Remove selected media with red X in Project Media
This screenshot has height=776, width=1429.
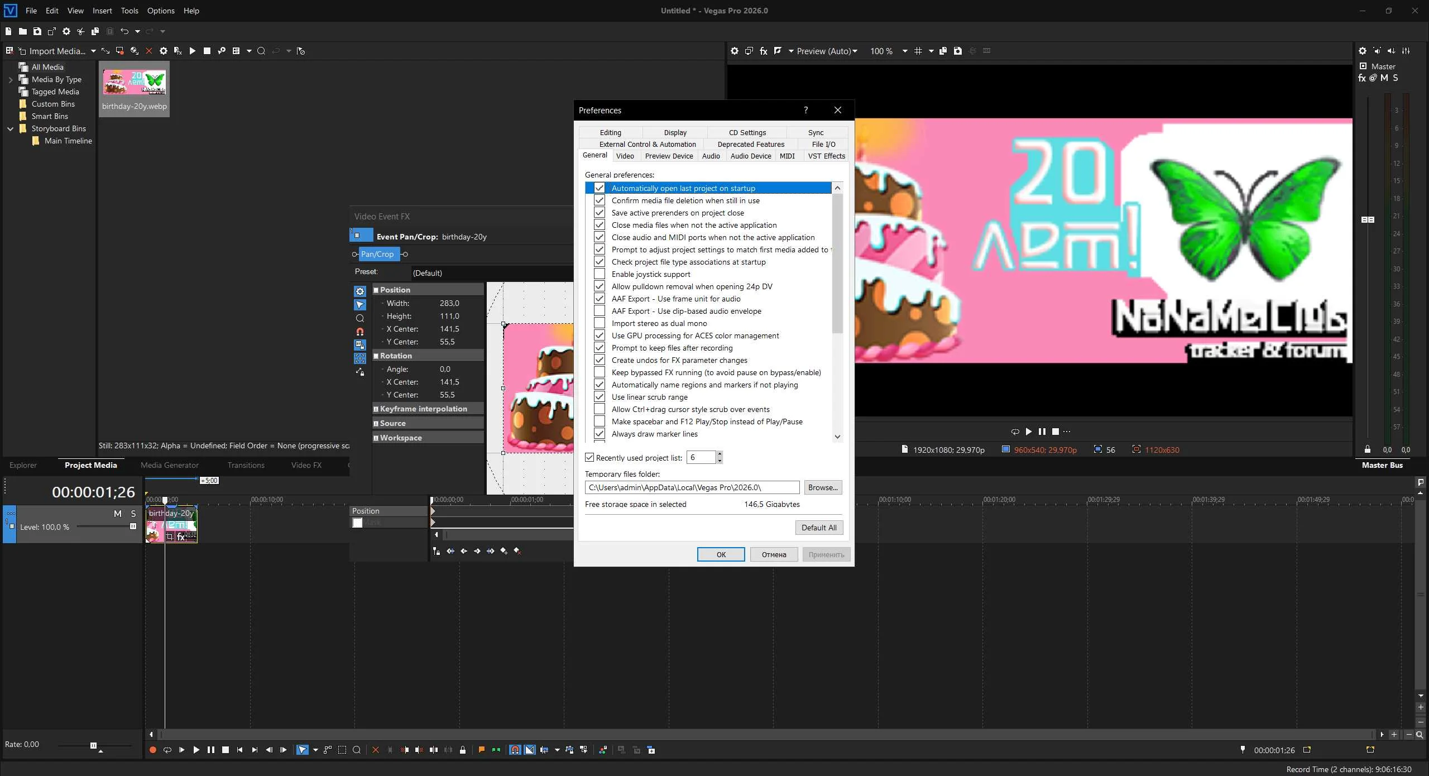pyautogui.click(x=149, y=51)
